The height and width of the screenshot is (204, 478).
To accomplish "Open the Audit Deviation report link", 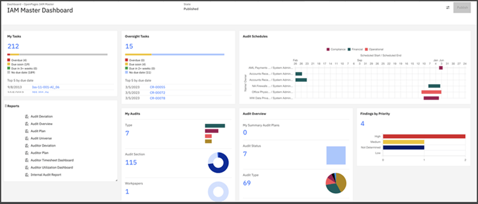I will (x=42, y=116).
